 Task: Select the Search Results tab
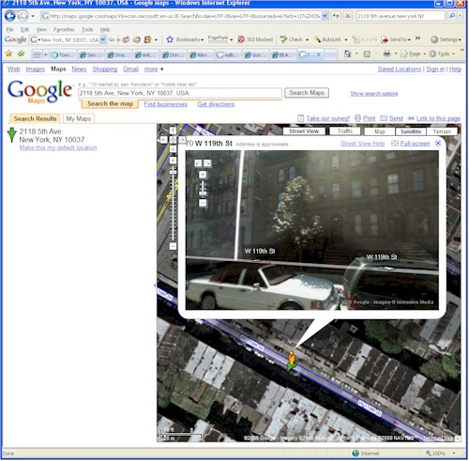35,118
